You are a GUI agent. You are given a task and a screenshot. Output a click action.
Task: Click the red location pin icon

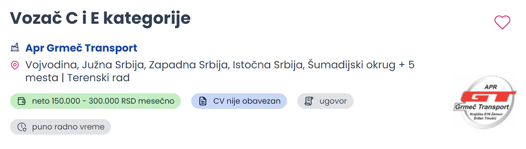pyautogui.click(x=15, y=65)
